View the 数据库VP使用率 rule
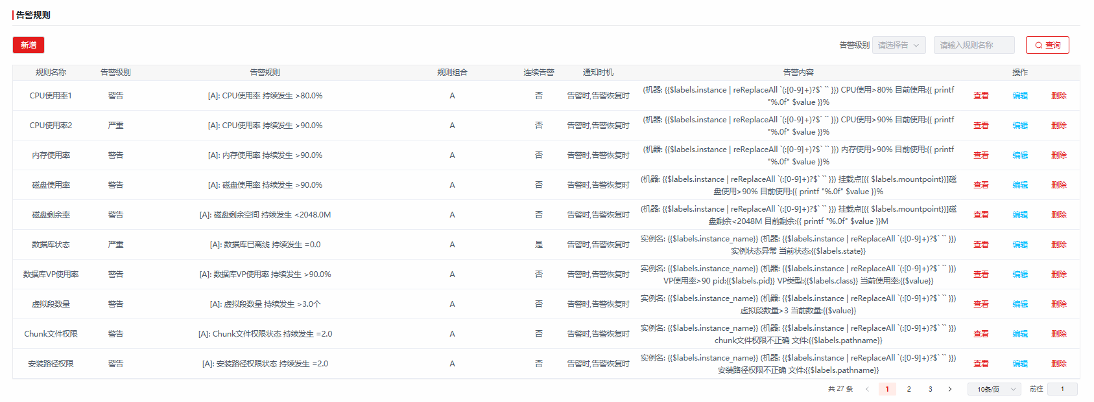Screen dimensions: 1094x402 [x=981, y=274]
